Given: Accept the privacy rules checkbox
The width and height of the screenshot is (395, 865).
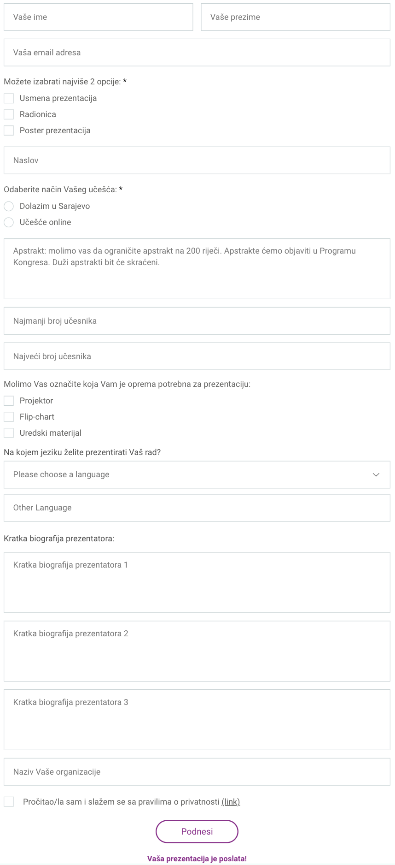Looking at the screenshot, I should [9, 802].
